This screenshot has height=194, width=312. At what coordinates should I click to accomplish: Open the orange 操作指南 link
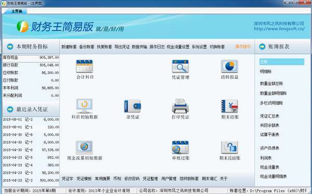tap(243, 47)
